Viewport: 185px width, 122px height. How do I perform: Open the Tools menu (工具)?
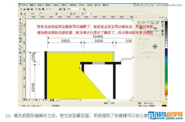(90, 5)
